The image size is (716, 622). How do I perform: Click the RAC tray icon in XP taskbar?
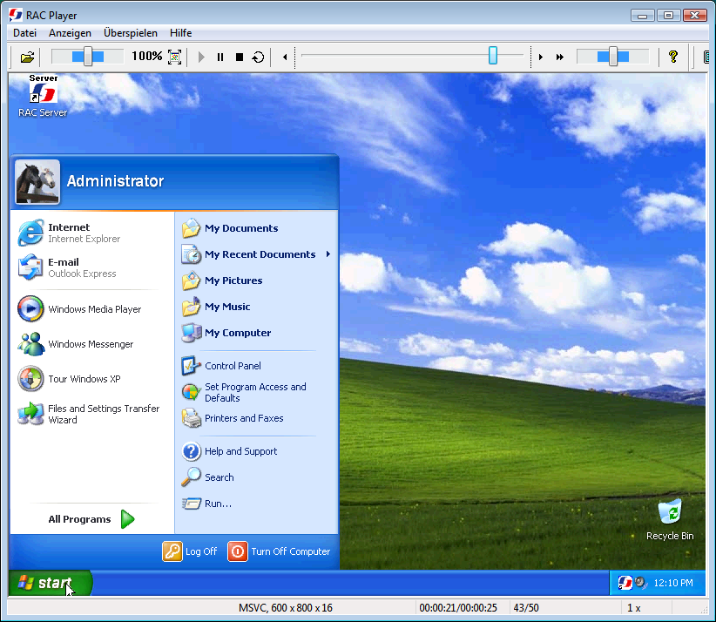click(x=625, y=583)
